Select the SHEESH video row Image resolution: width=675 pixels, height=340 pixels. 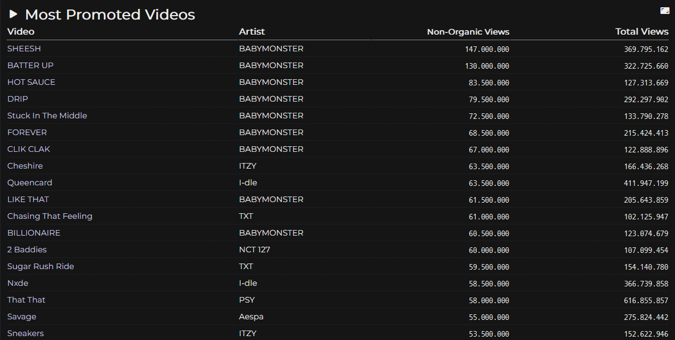(x=24, y=49)
